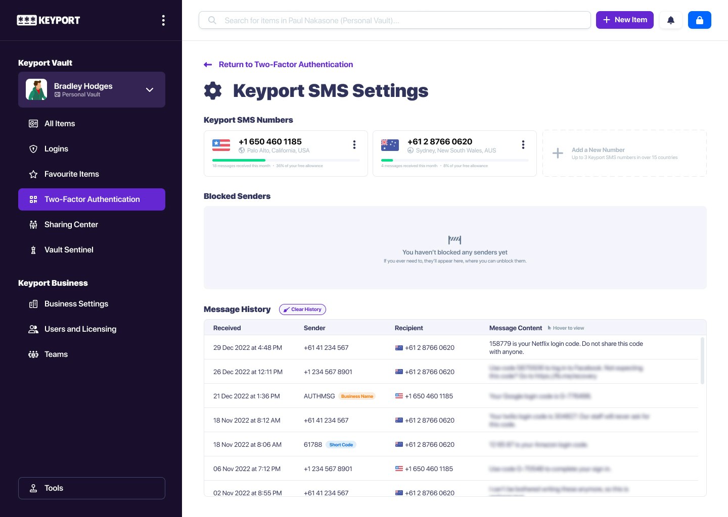728x517 pixels.
Task: Click the Users and Licensing people icon
Action: 33,329
